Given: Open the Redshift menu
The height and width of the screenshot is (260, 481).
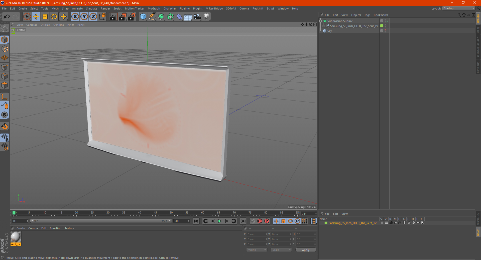Looking at the screenshot, I should [258, 8].
